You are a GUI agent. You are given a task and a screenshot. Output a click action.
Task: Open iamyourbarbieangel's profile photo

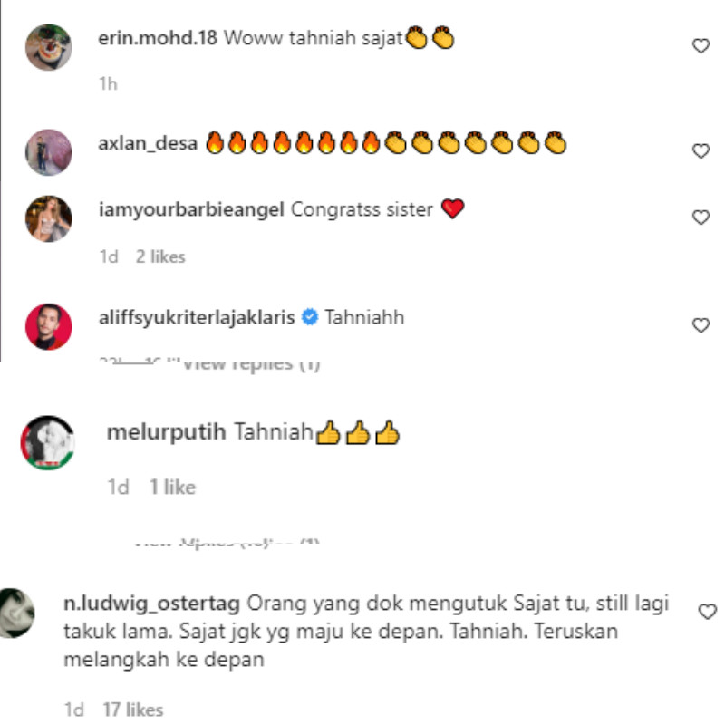tap(49, 218)
